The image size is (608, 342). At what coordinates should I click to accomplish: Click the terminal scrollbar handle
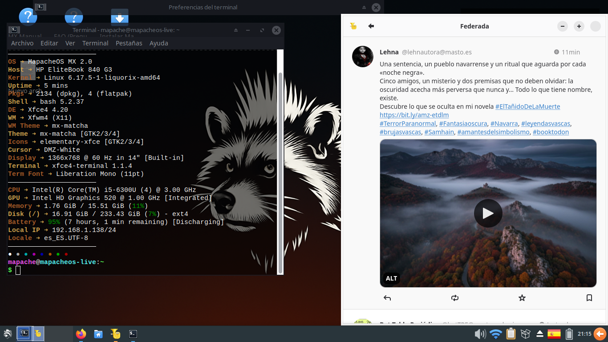click(x=280, y=172)
